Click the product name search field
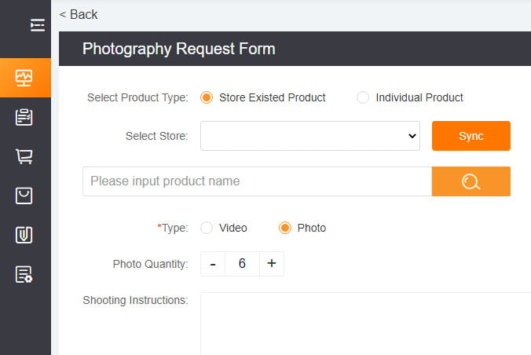Image resolution: width=531 pixels, height=355 pixels. pyautogui.click(x=257, y=181)
